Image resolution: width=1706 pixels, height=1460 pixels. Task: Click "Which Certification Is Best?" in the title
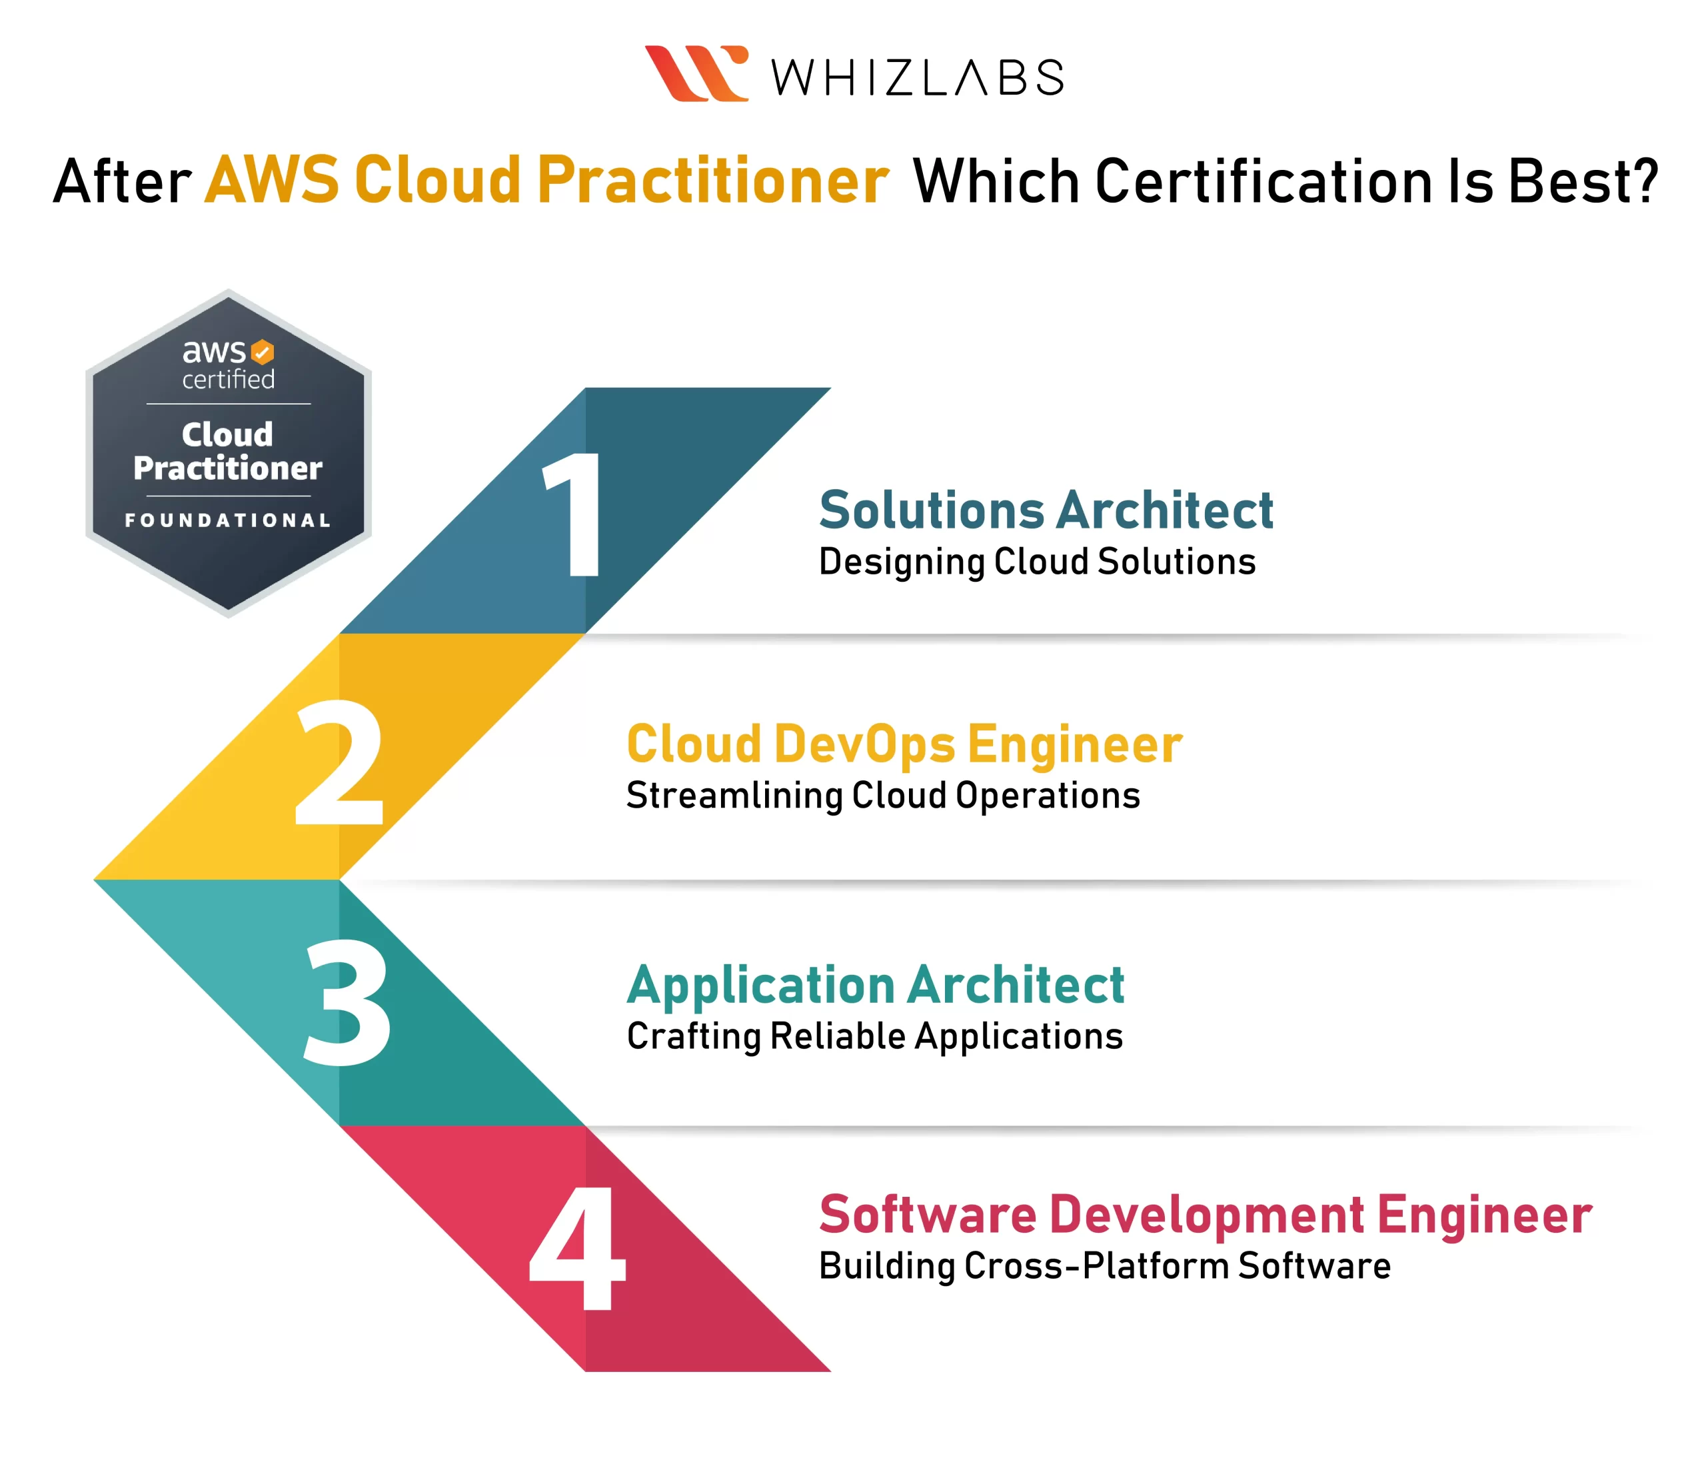click(1285, 181)
